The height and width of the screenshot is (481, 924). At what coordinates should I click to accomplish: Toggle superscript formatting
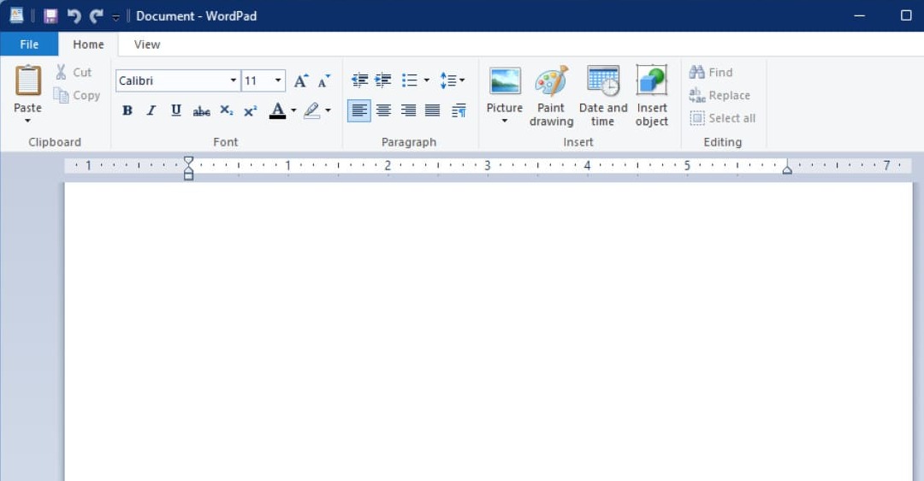(251, 110)
